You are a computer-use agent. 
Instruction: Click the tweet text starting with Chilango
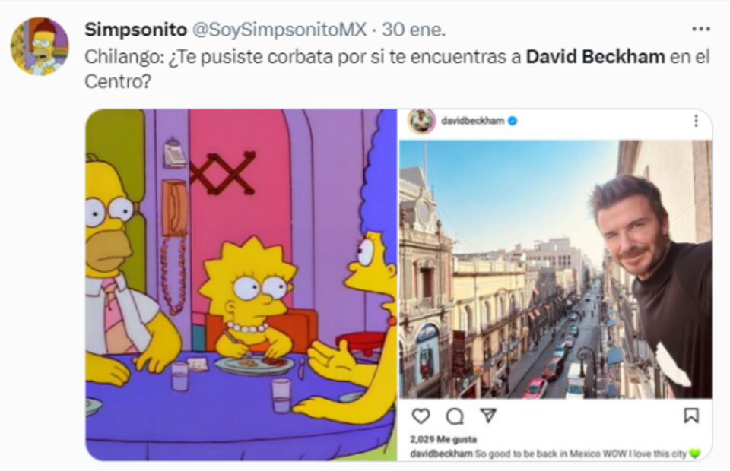pos(397,69)
